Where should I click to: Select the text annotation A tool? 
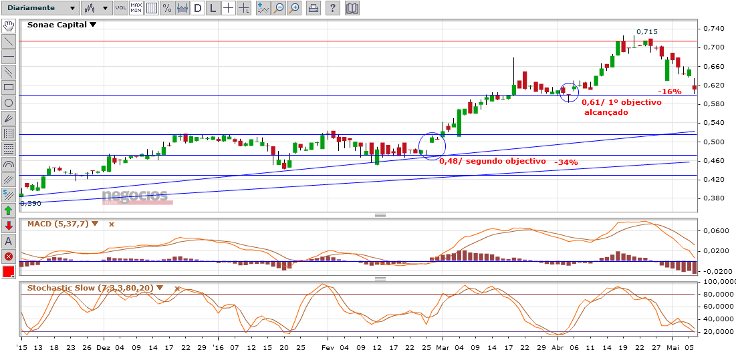[x=9, y=241]
